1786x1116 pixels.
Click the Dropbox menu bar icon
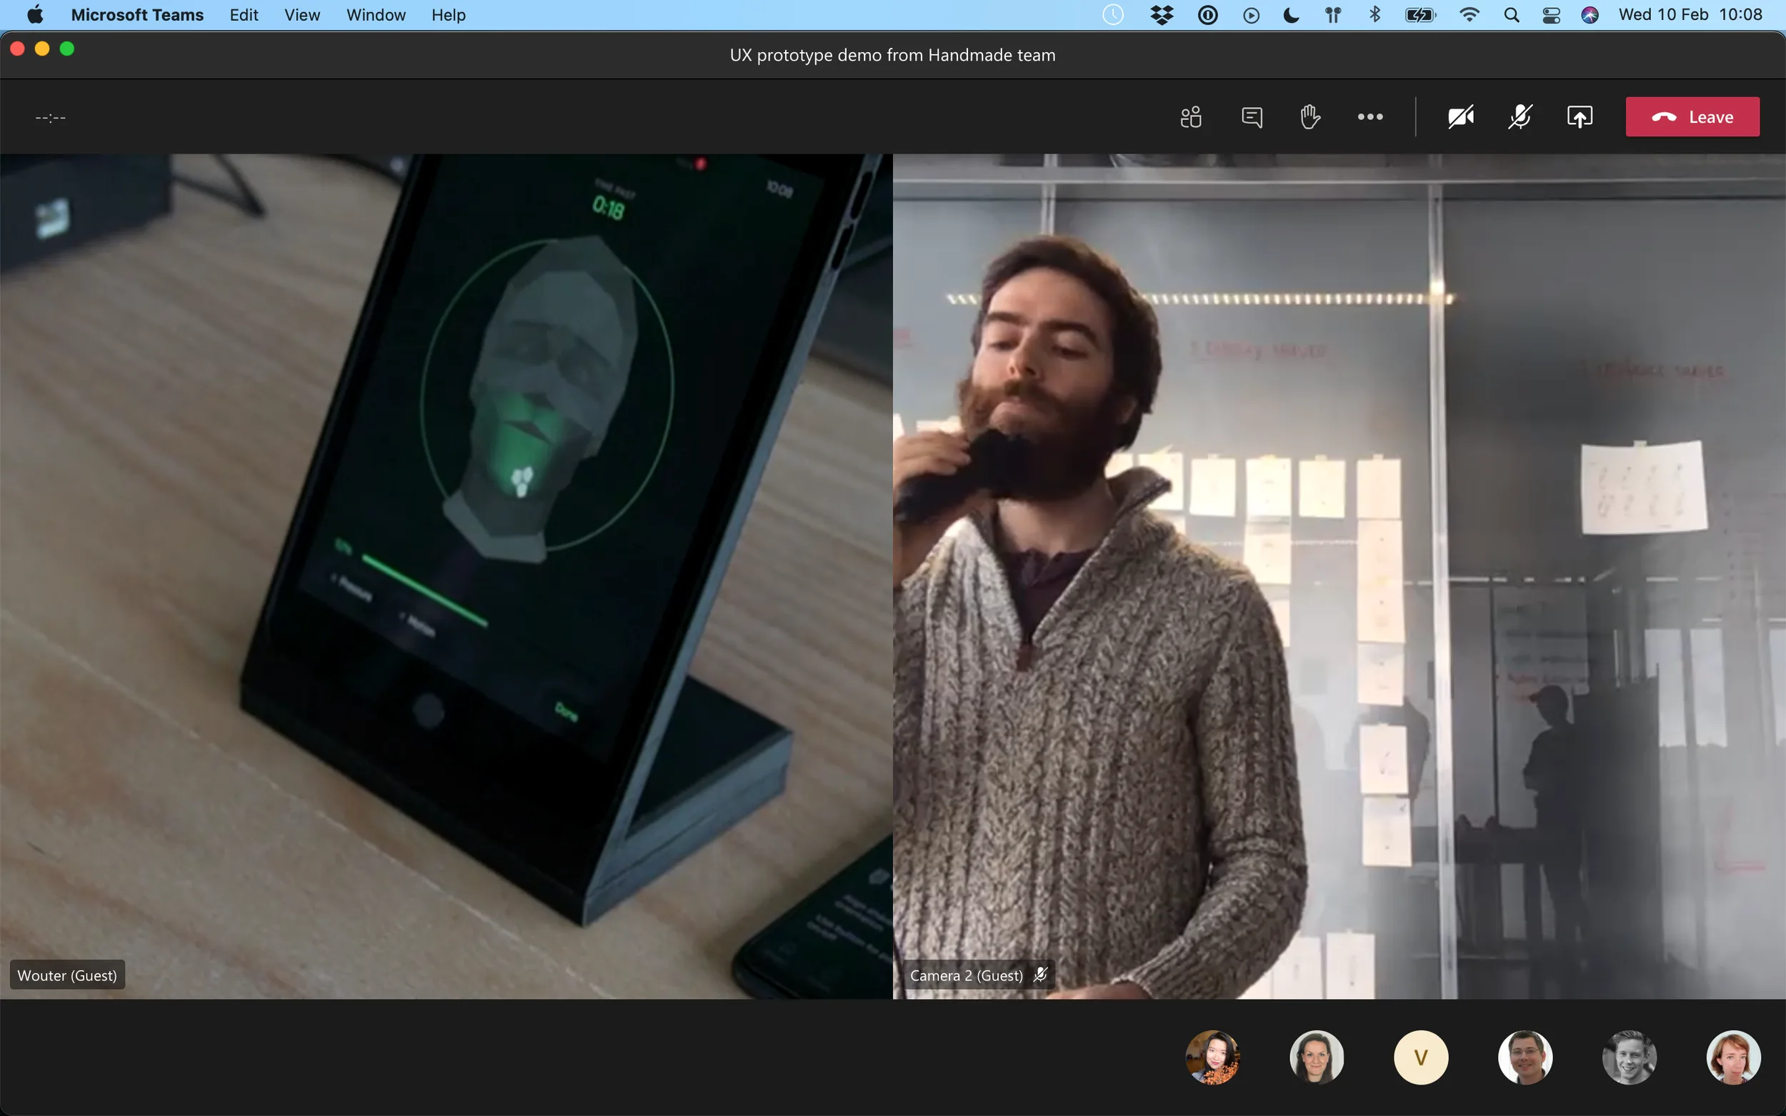(x=1162, y=15)
